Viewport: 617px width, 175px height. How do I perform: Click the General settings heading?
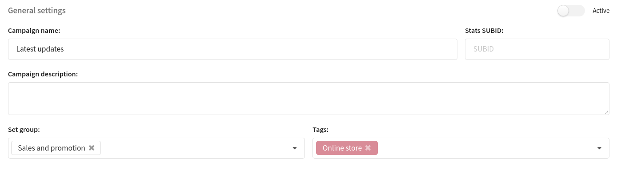pyautogui.click(x=37, y=11)
